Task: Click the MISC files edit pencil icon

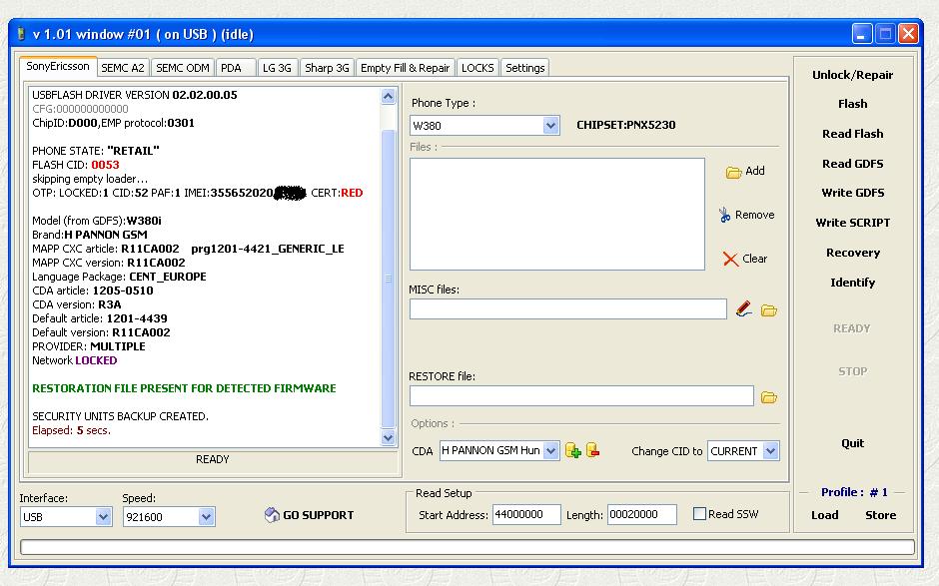Action: (x=744, y=308)
